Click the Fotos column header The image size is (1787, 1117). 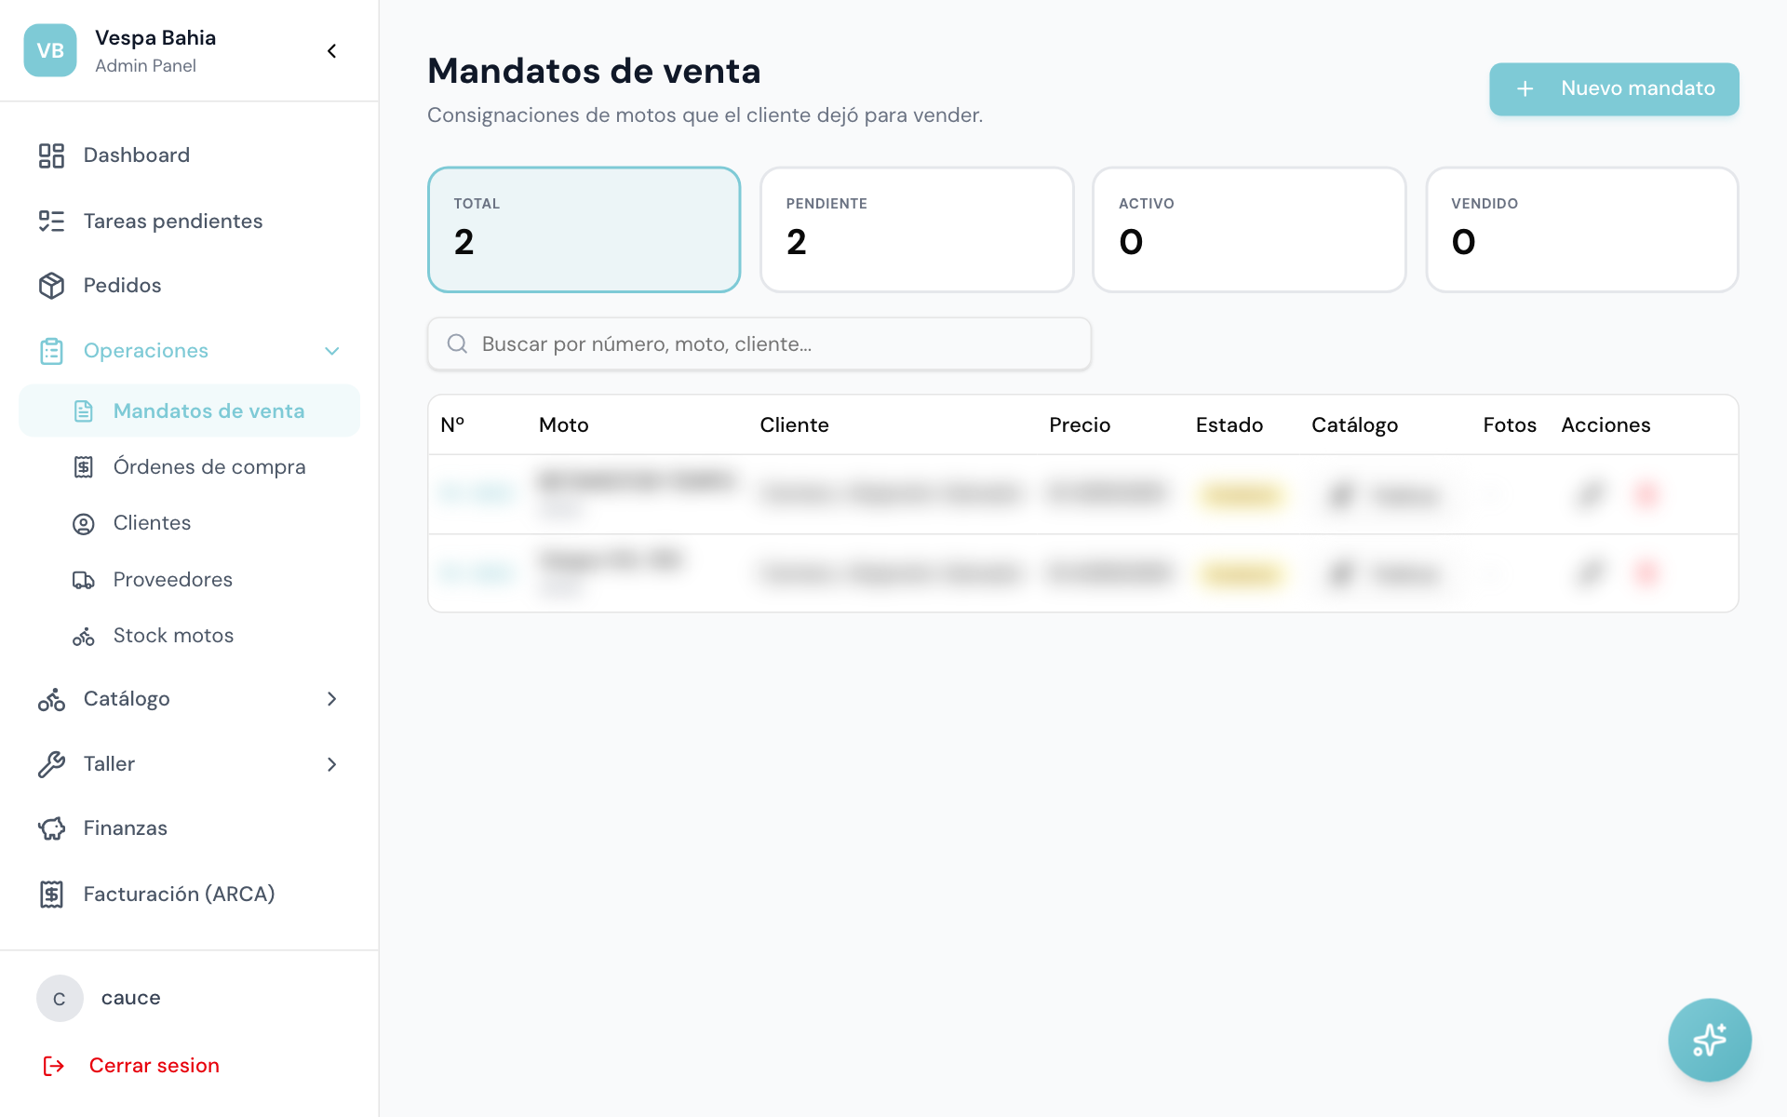pos(1510,425)
